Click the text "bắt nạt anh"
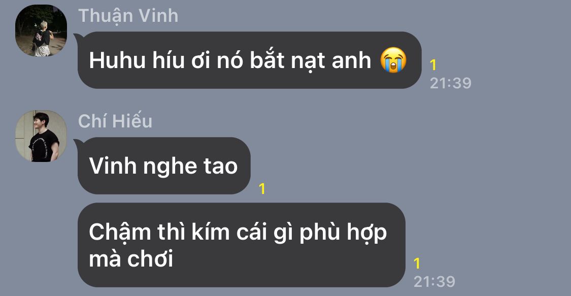The height and width of the screenshot is (296, 571). 310,61
